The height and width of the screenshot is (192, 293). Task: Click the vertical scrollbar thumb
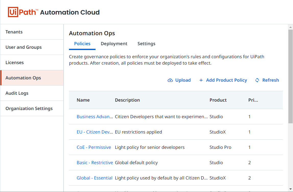(x=290, y=76)
